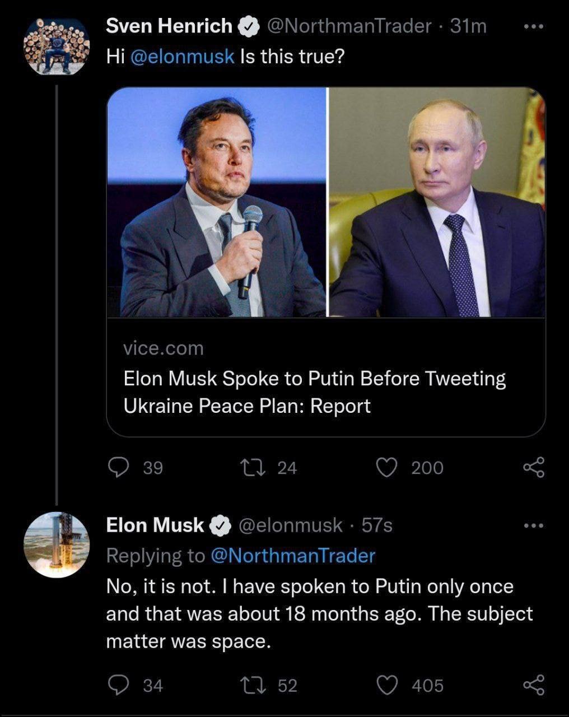This screenshot has height=717, width=569.
Task: Reply to Elon Musk's tweet
Action: [118, 685]
